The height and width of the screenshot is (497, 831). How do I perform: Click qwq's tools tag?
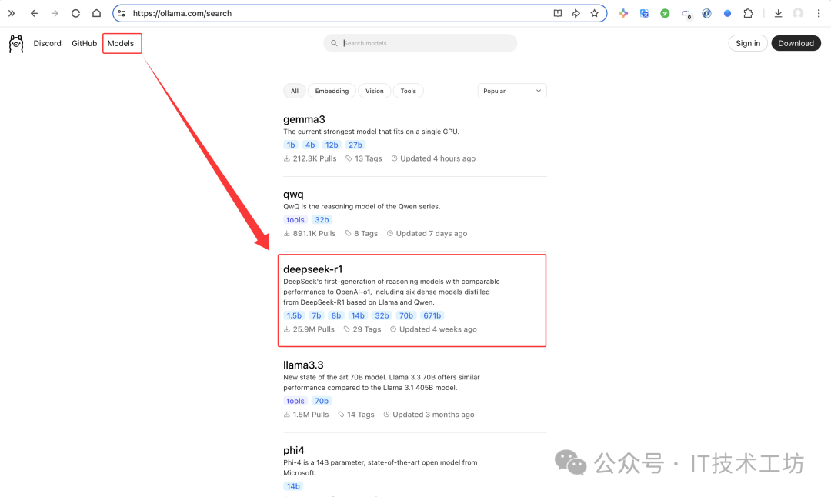tap(295, 220)
